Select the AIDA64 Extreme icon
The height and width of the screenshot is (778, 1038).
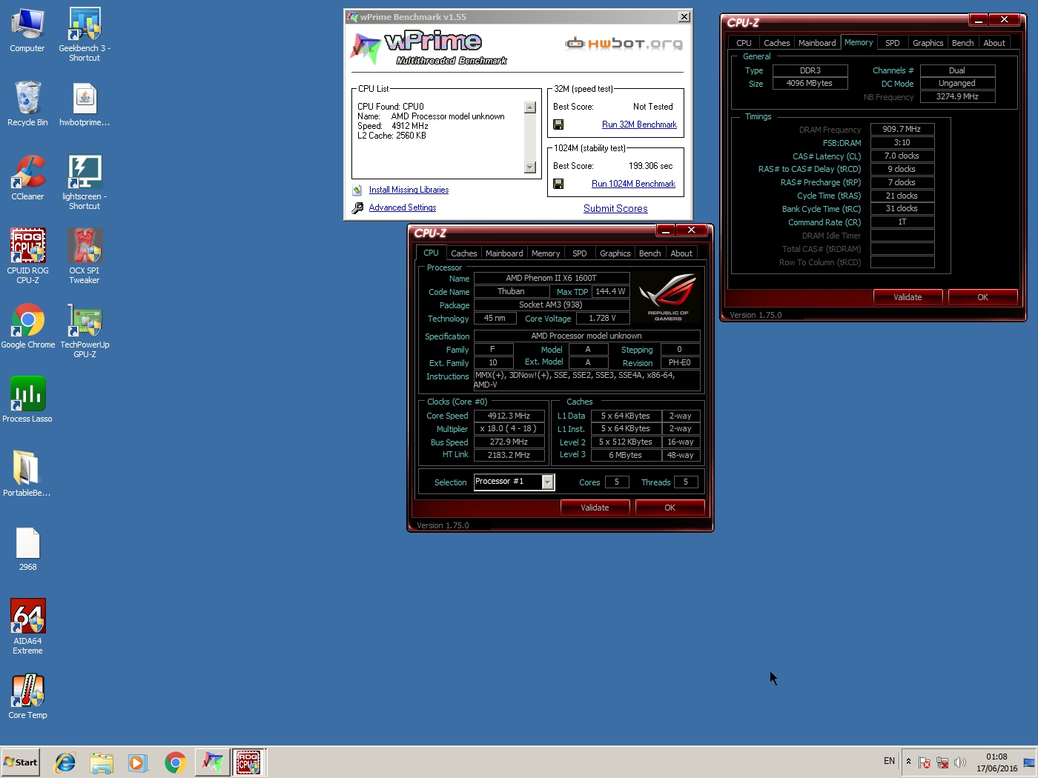[27, 627]
